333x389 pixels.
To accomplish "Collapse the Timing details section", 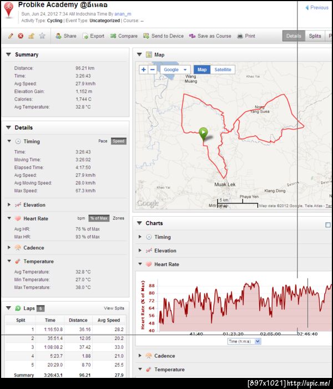I will (x=9, y=141).
